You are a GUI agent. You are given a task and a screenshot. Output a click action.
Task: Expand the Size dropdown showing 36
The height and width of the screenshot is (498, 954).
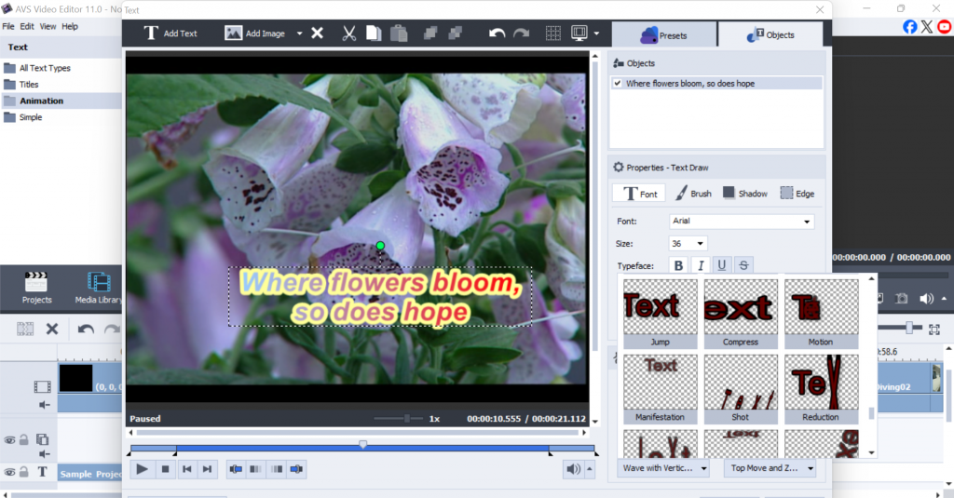(x=688, y=244)
